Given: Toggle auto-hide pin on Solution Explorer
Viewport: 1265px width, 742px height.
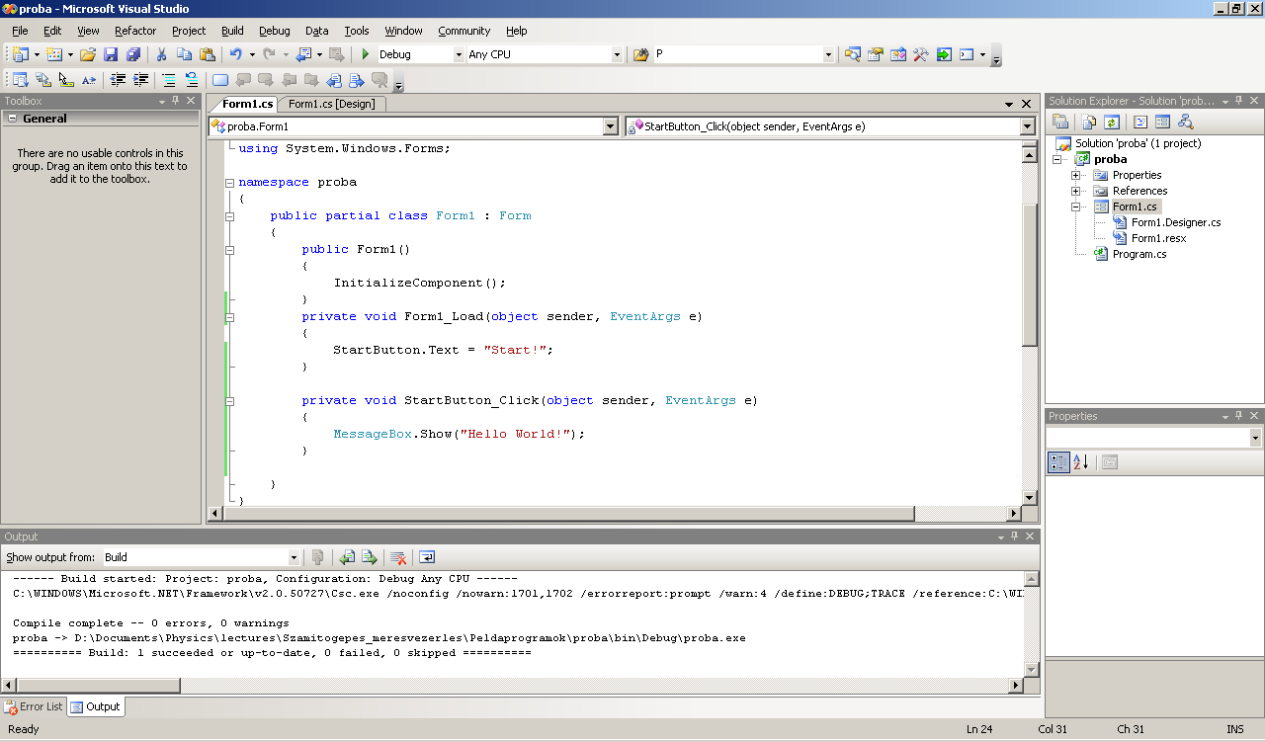Looking at the screenshot, I should click(x=1239, y=101).
